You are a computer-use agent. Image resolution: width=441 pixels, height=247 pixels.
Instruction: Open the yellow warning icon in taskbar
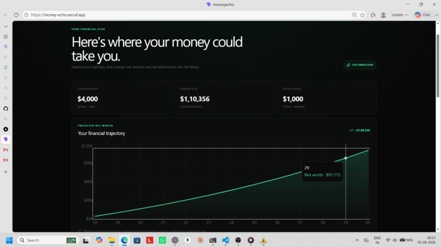tap(264, 240)
